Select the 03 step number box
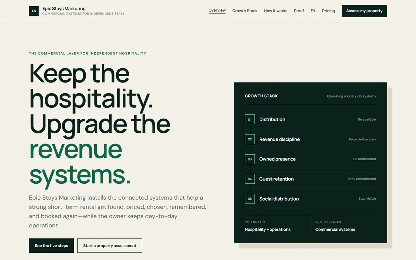Viewport: 416px width, 260px height. coord(250,159)
